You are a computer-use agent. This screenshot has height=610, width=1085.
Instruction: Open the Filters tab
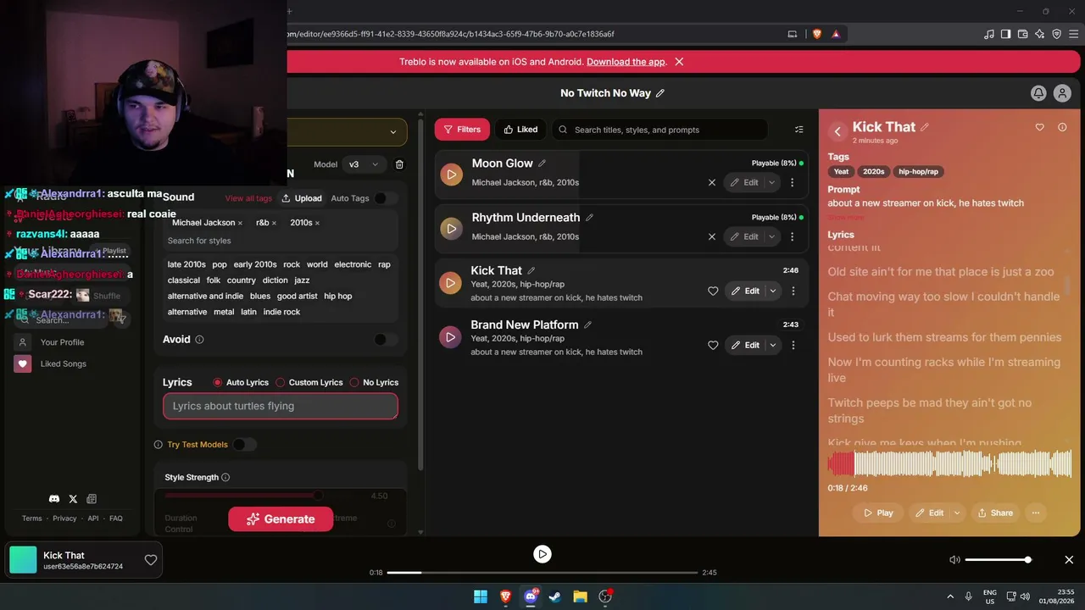[462, 130]
